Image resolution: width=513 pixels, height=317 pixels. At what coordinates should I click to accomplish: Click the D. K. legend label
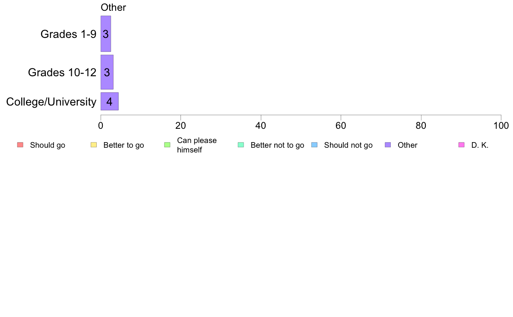point(480,145)
